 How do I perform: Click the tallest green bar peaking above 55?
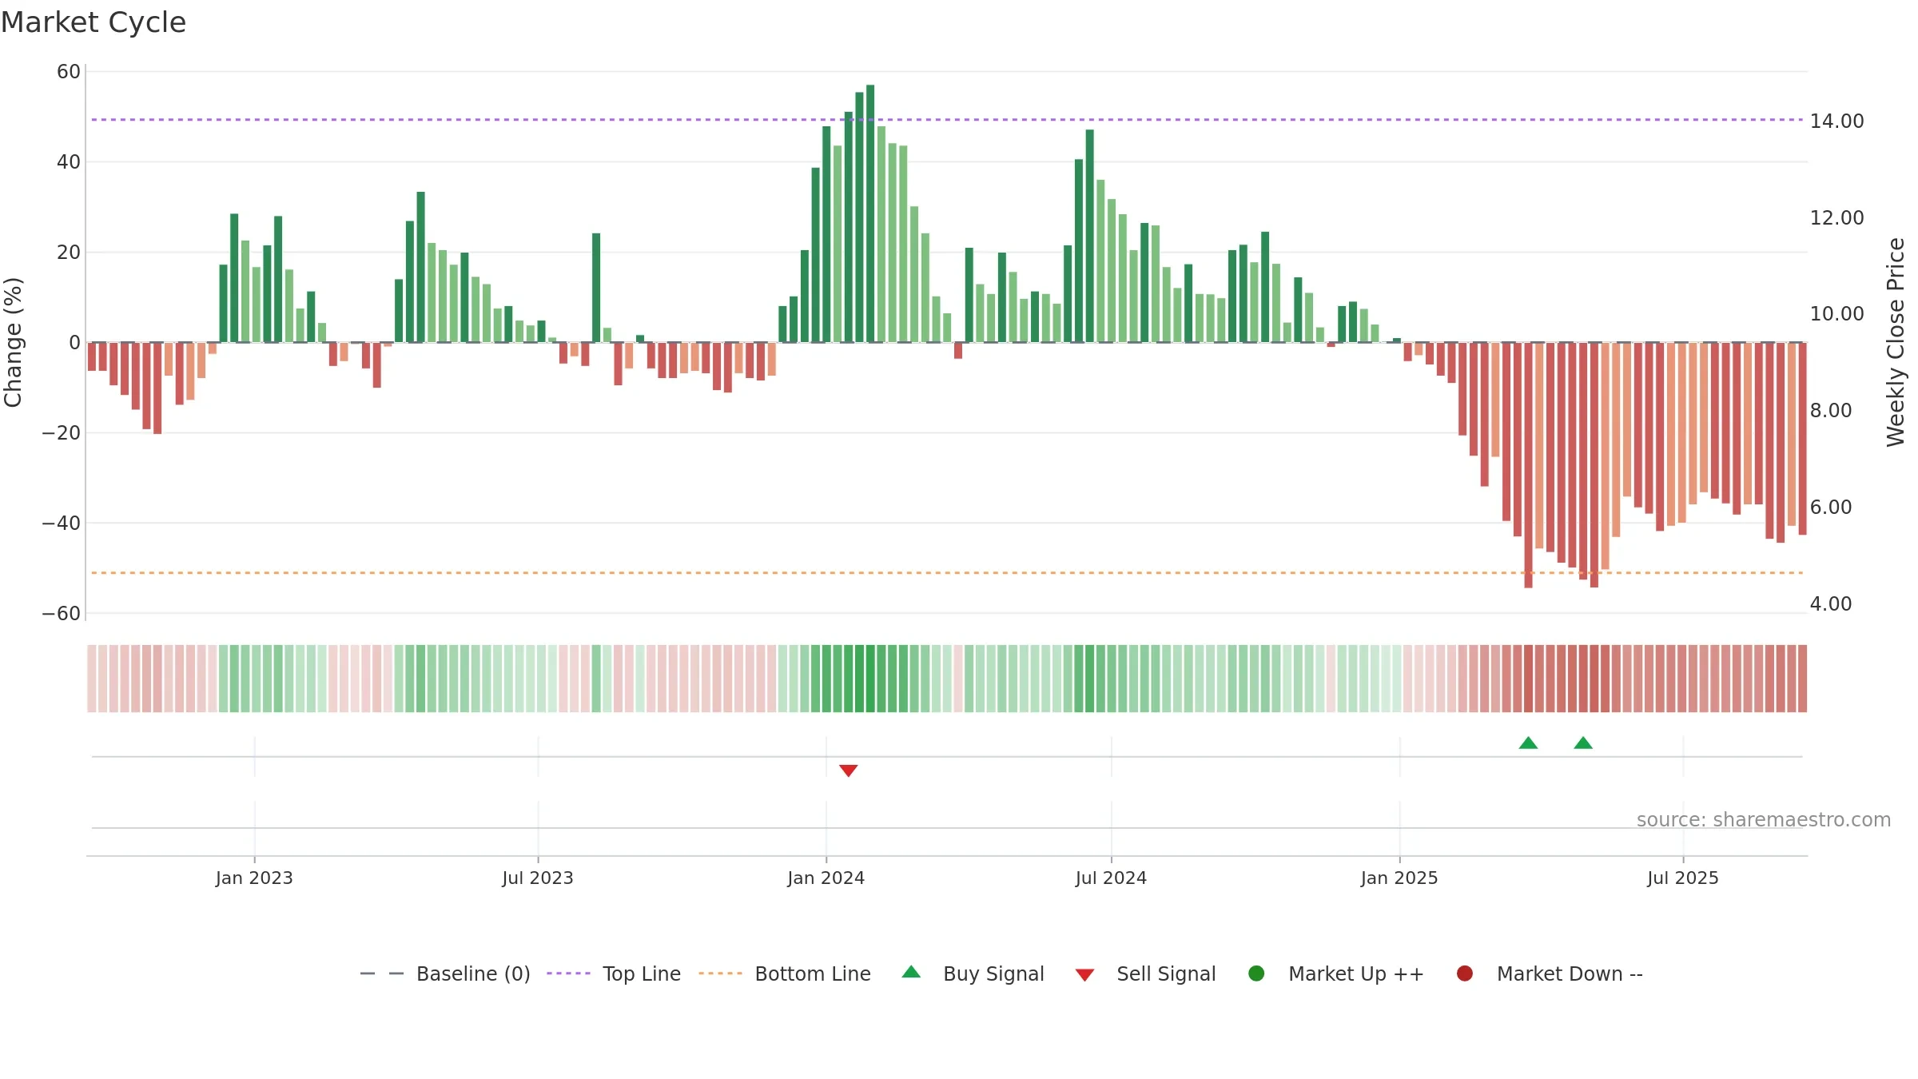(870, 213)
